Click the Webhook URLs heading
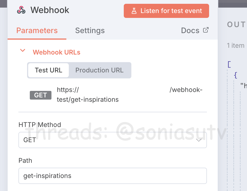This screenshot has width=247, height=191. click(x=57, y=52)
